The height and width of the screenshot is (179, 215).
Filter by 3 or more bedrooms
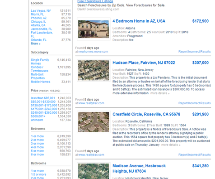click(37, 144)
